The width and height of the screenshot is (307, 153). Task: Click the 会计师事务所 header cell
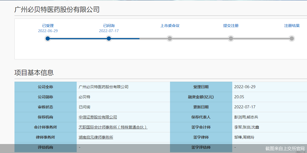(45, 127)
